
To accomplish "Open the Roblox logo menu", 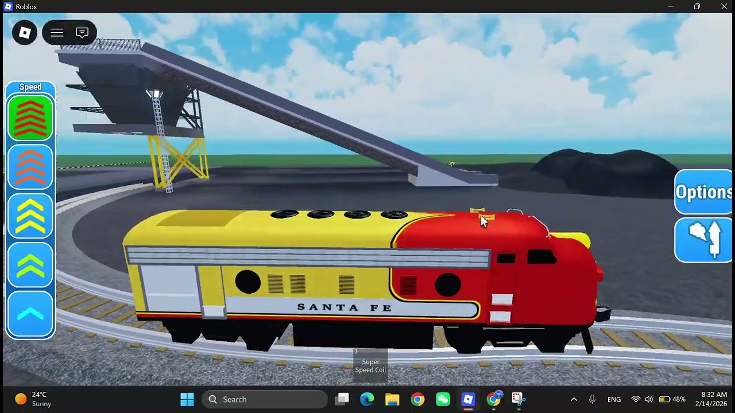I will (25, 33).
